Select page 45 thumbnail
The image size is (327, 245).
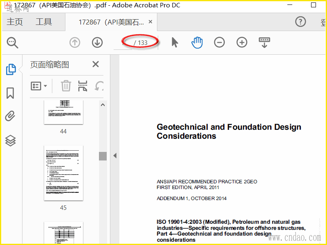coord(63,173)
